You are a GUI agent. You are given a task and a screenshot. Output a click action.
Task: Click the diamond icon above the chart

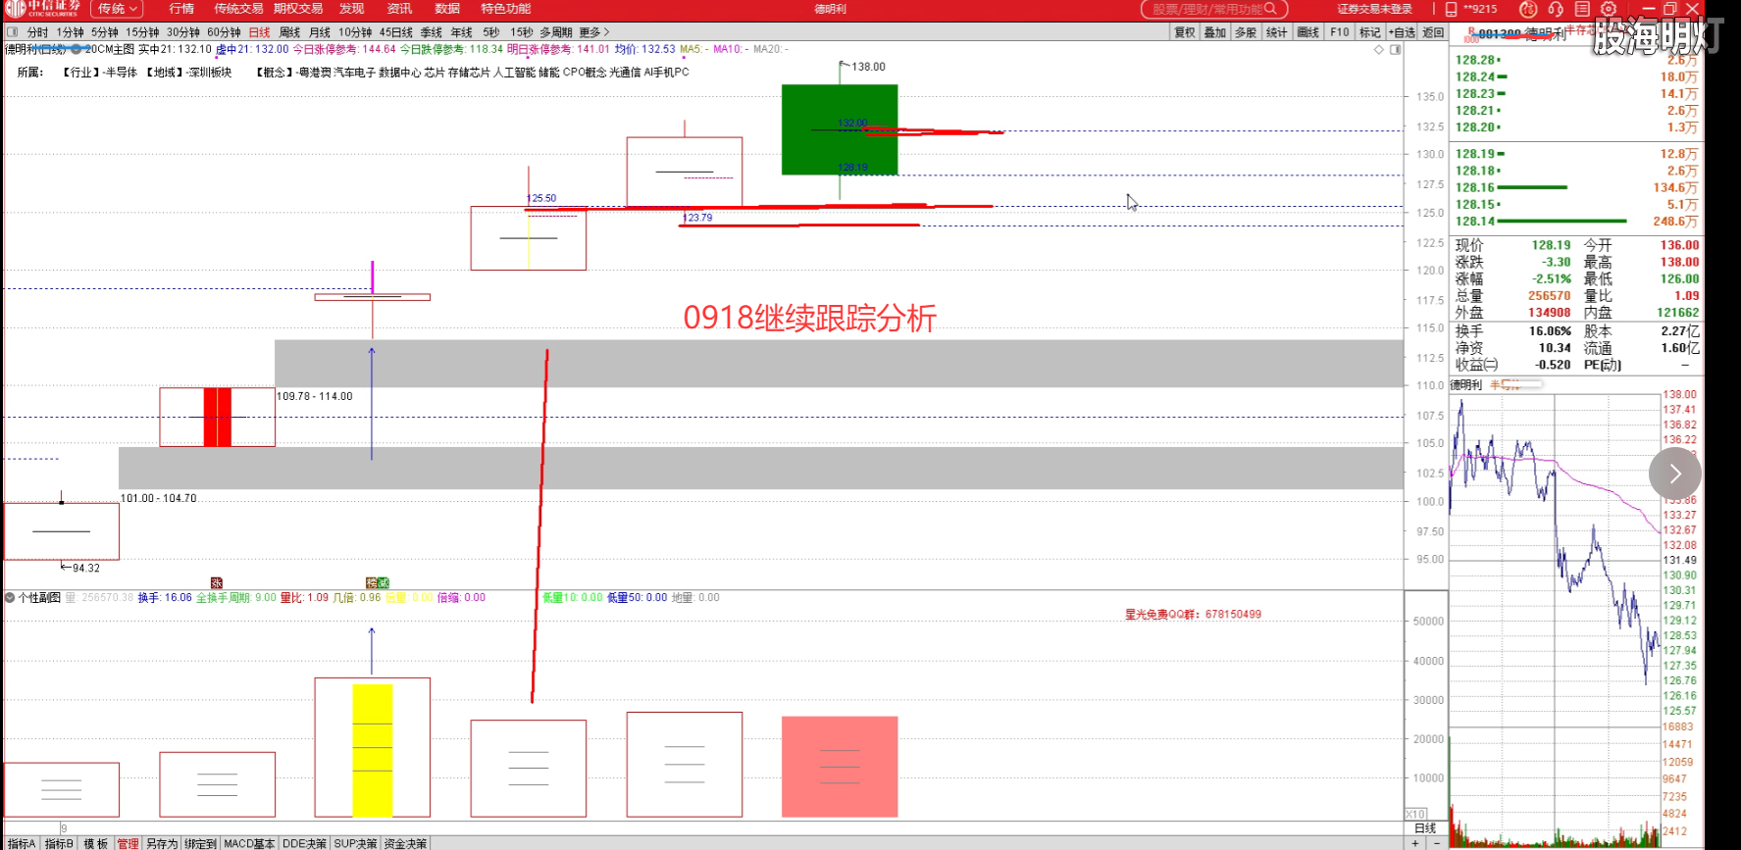tap(1378, 49)
